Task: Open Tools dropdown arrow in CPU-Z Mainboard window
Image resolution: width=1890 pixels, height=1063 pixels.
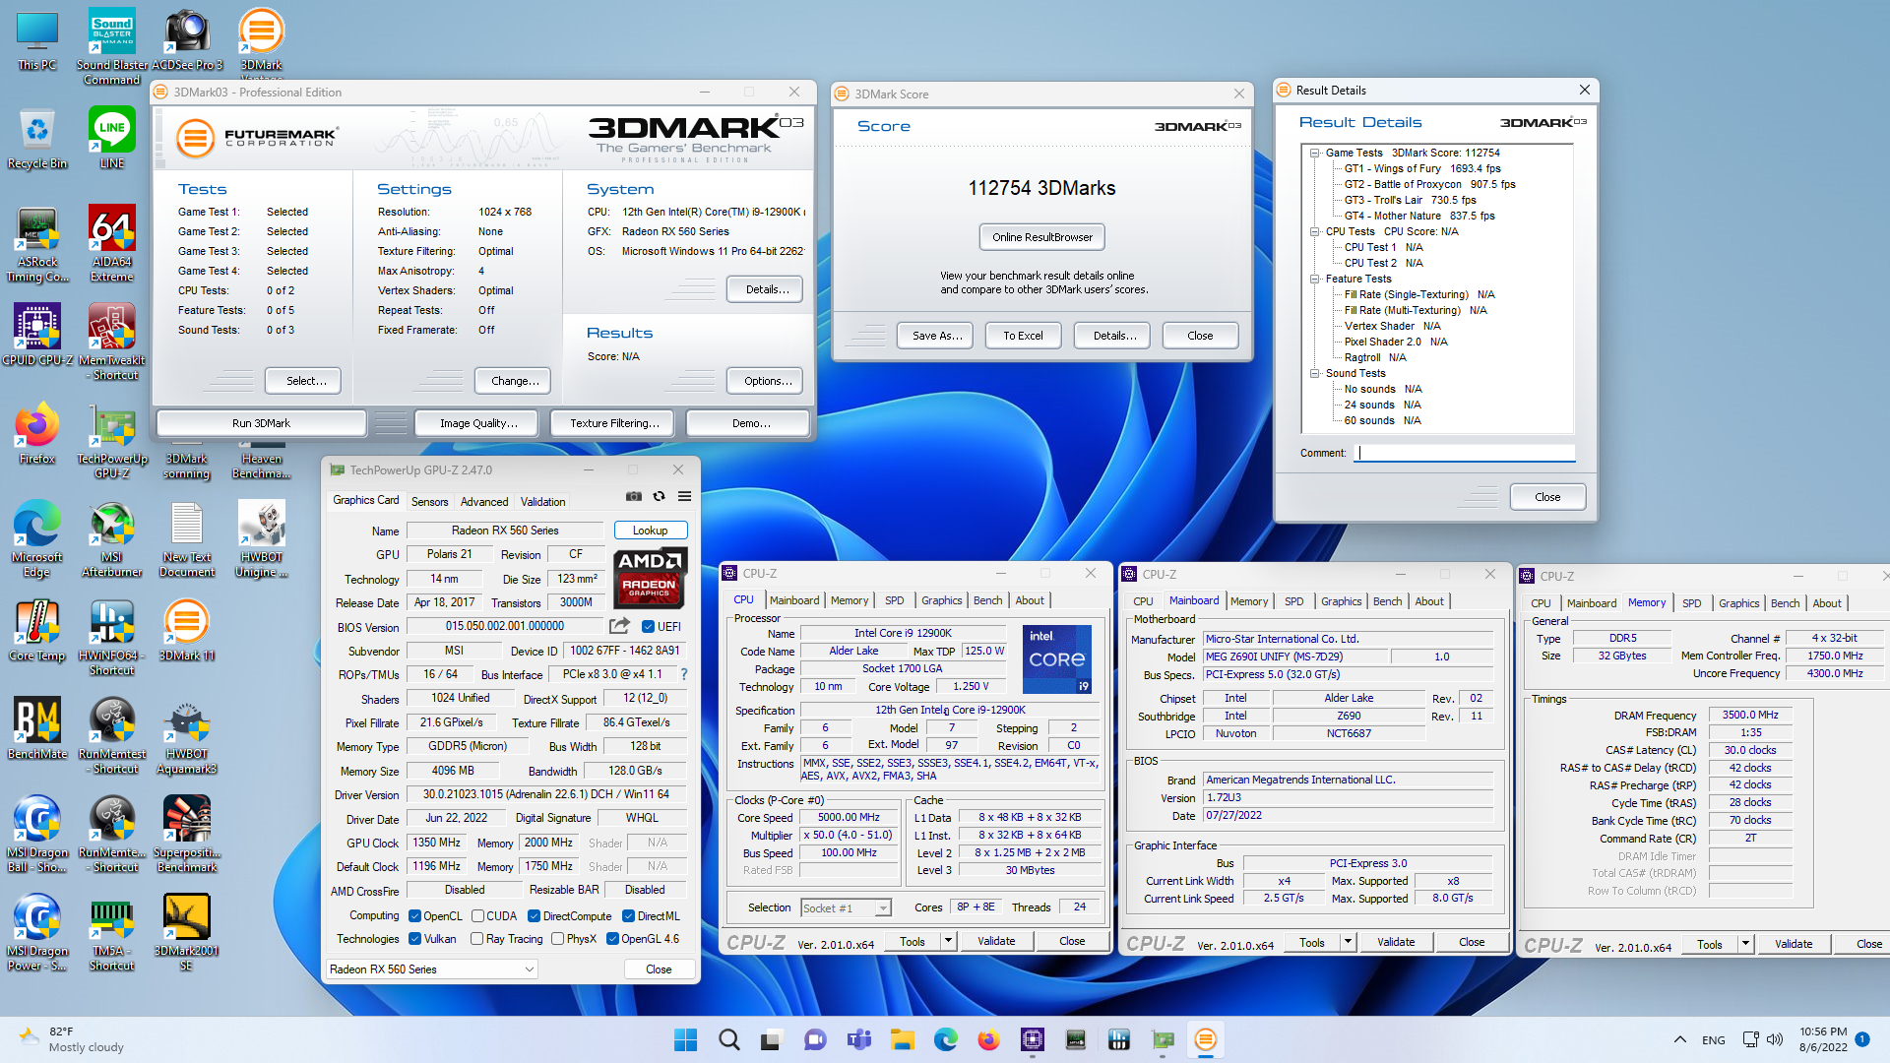Action: tap(1348, 942)
